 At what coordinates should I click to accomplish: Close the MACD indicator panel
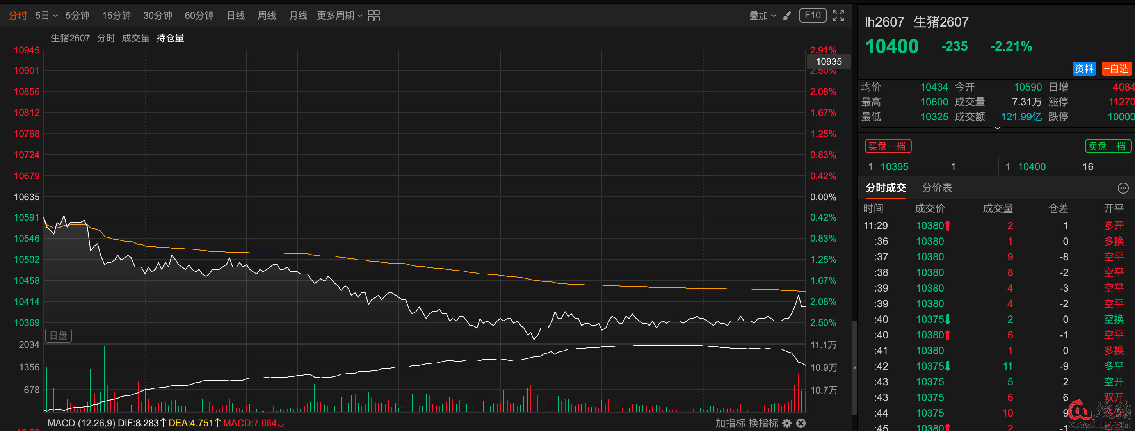tap(801, 423)
